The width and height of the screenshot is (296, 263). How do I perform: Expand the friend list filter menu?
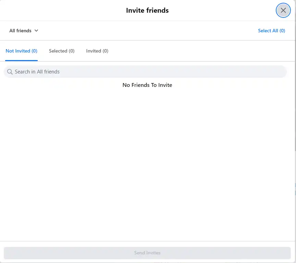(24, 31)
